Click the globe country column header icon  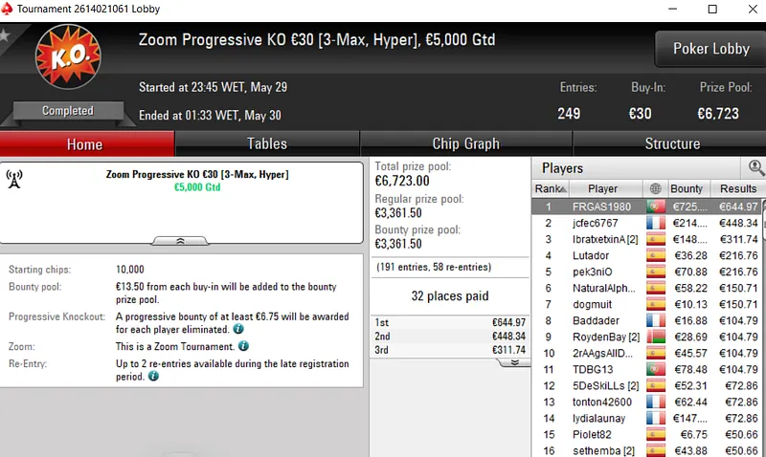pyautogui.click(x=656, y=188)
